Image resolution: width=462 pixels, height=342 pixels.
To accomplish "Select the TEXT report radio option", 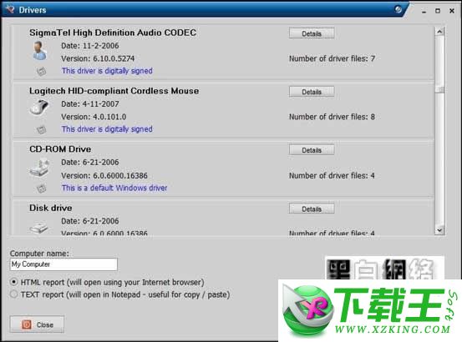I will [x=13, y=294].
